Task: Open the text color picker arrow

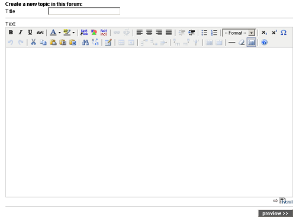Action: tap(59, 33)
